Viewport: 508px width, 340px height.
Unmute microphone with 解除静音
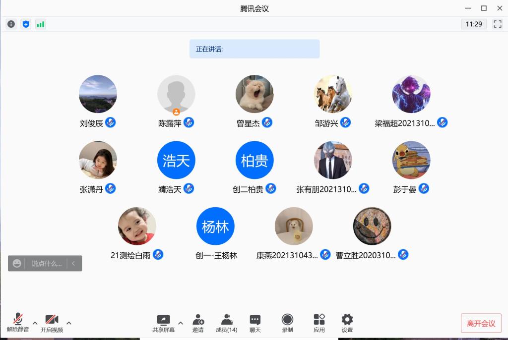(18, 323)
